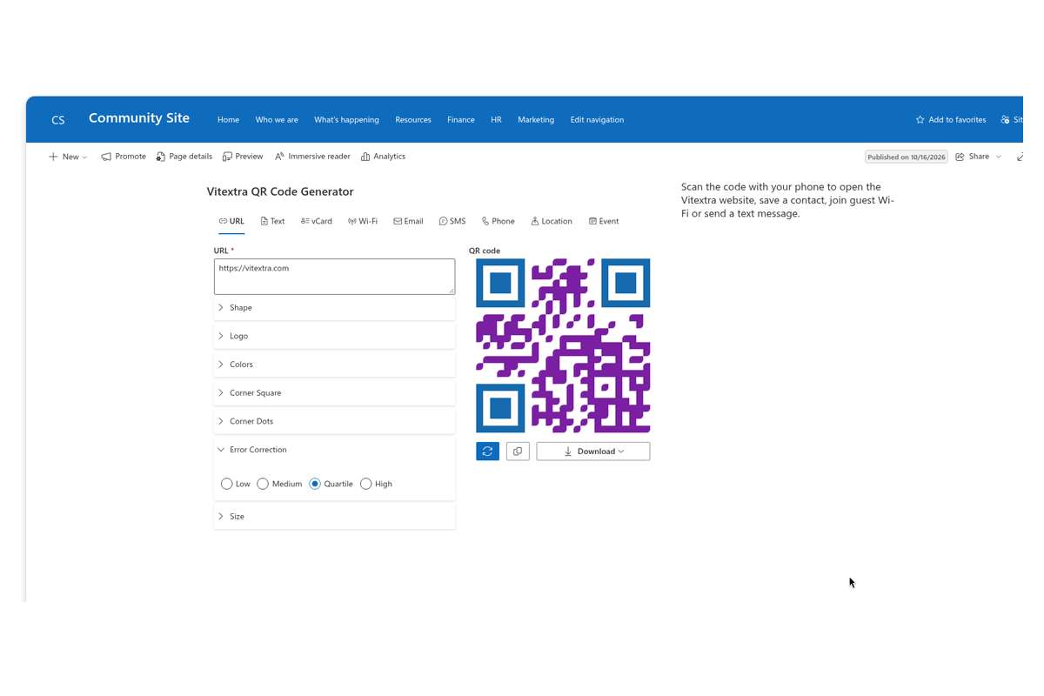Image resolution: width=1044 pixels, height=696 pixels.
Task: Expand the Logo section
Action: click(334, 336)
